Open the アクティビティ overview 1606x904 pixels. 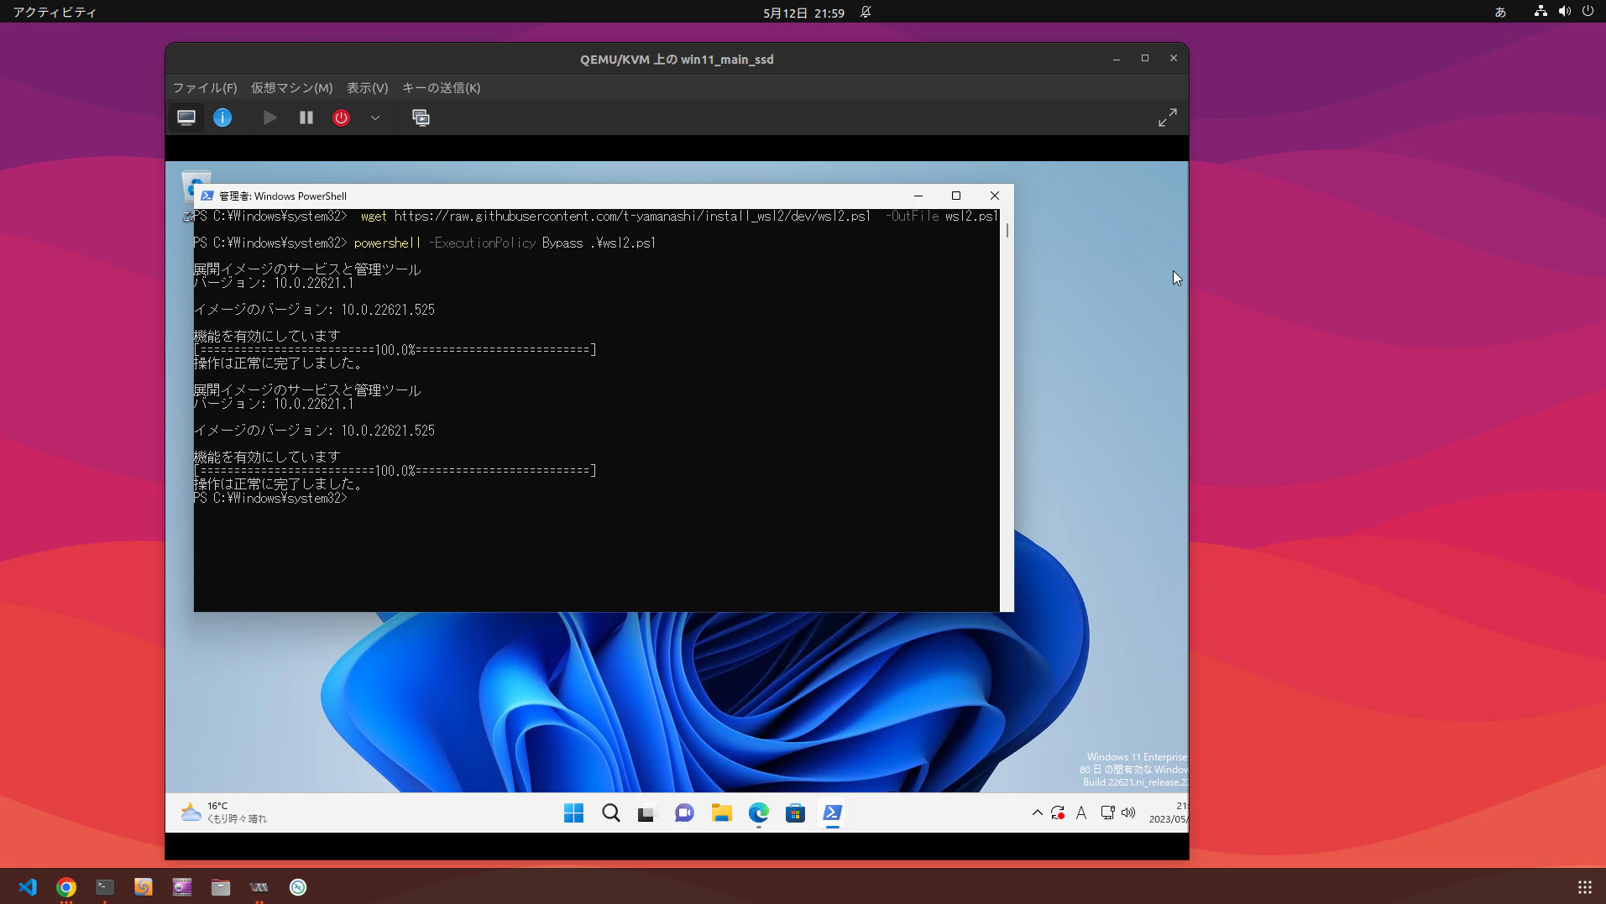tap(55, 12)
